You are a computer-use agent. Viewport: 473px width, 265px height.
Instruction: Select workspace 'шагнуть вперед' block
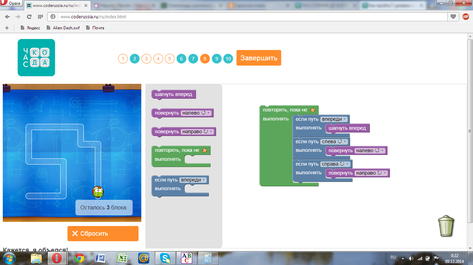pos(347,128)
